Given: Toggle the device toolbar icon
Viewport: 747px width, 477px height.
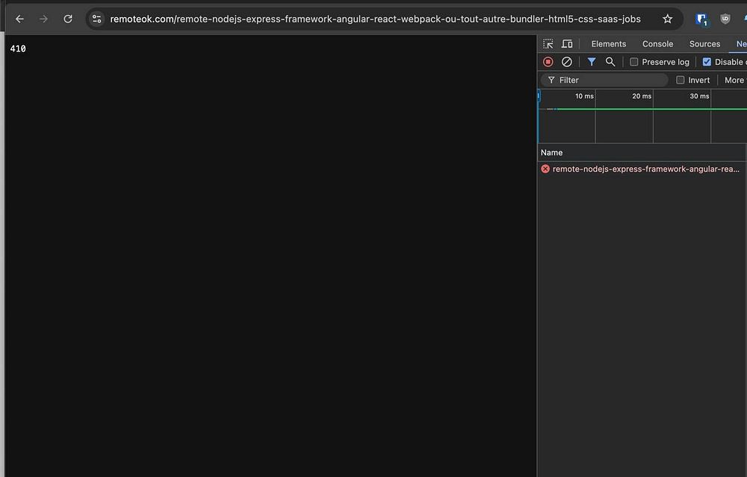Looking at the screenshot, I should point(567,44).
